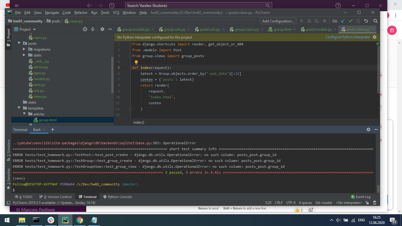402x226 pixels.
Task: Add a new terminal session tab
Action: [53, 129]
